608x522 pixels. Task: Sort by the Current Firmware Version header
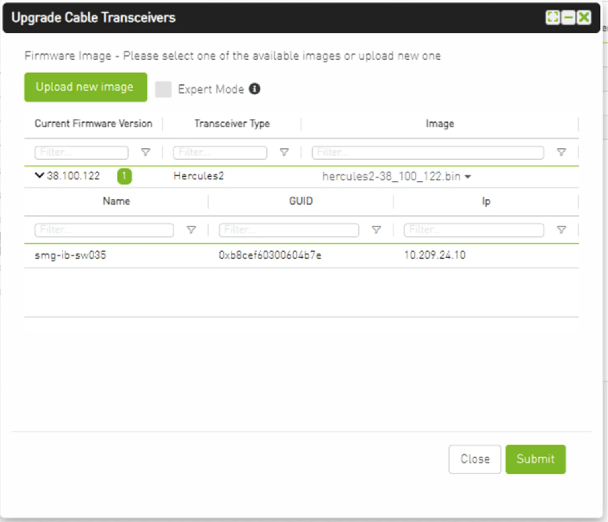pyautogui.click(x=94, y=123)
